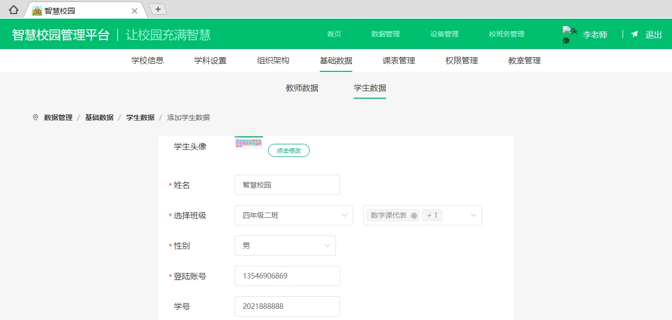Click the +1 more tags indicator
The width and height of the screenshot is (672, 320).
pyautogui.click(x=432, y=215)
